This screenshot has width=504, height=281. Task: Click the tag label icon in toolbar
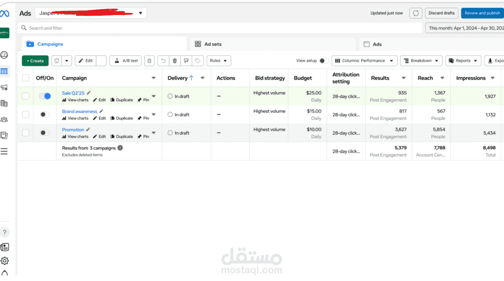[x=198, y=61]
